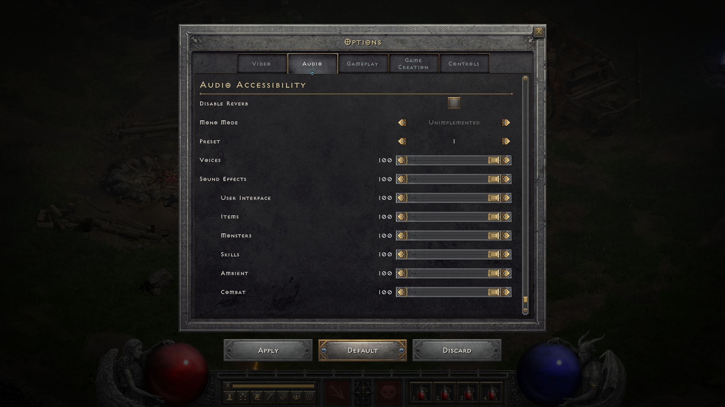Drag the Voices volume slider
The image size is (725, 407).
[493, 160]
